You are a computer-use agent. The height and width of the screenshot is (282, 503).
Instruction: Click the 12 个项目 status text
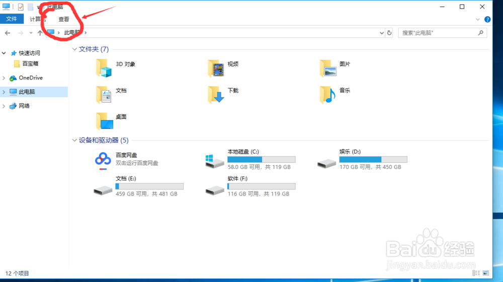point(17,273)
